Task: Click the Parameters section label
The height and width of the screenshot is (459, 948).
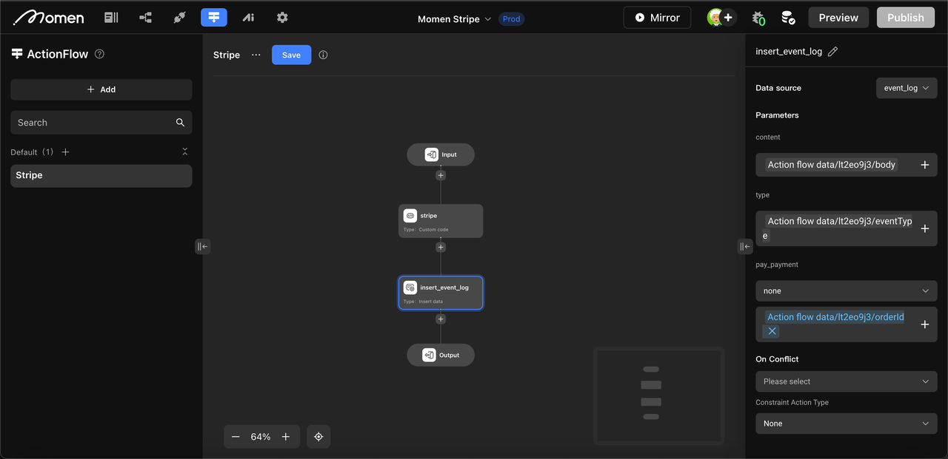Action: [x=777, y=115]
